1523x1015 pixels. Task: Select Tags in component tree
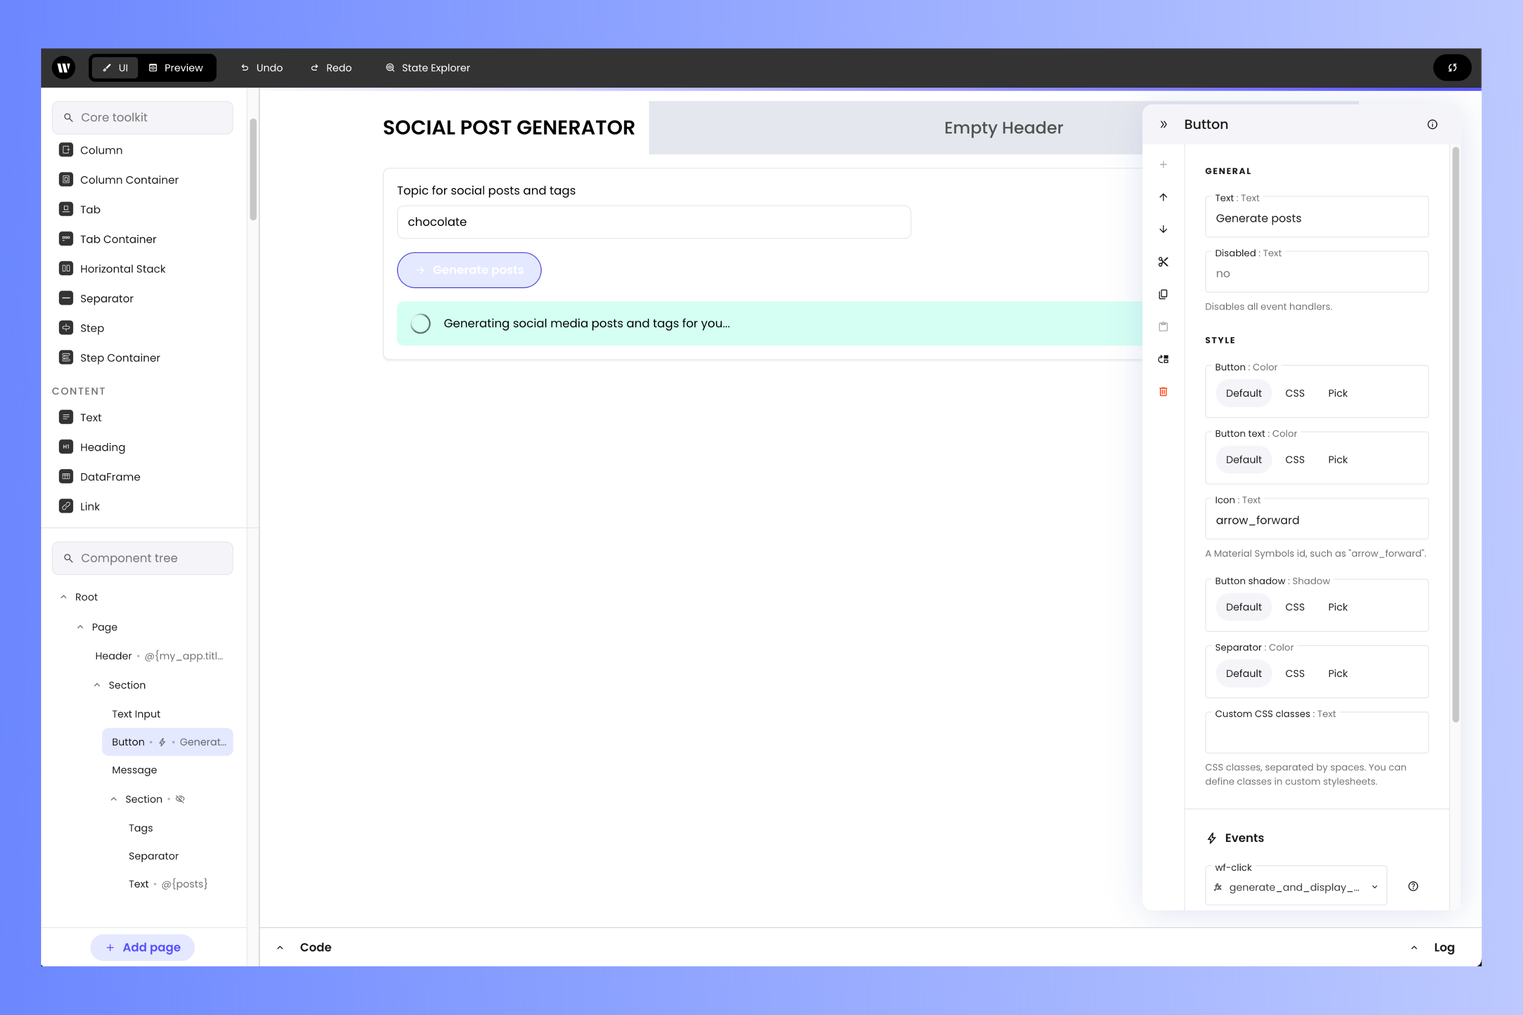tap(141, 828)
